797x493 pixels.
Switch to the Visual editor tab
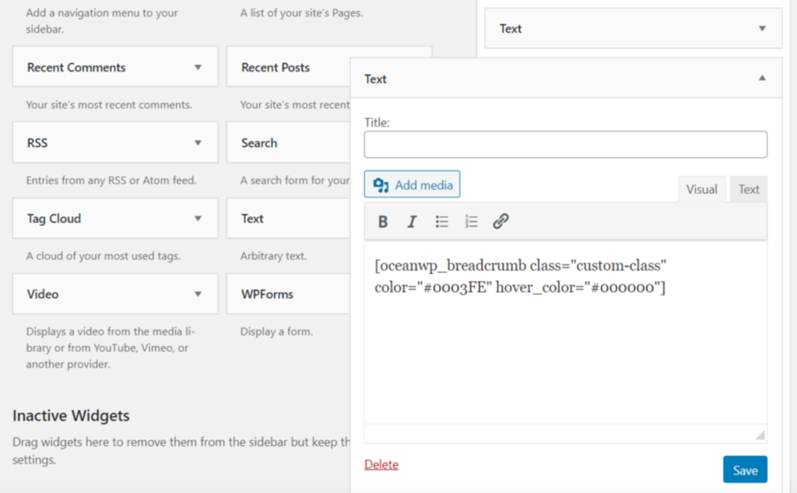(701, 189)
